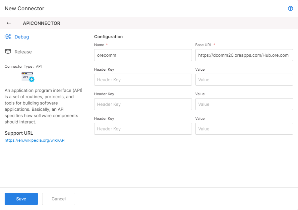This screenshot has height=210, width=298.
Task: Open the Wikipedia API support link
Action: tap(35, 140)
